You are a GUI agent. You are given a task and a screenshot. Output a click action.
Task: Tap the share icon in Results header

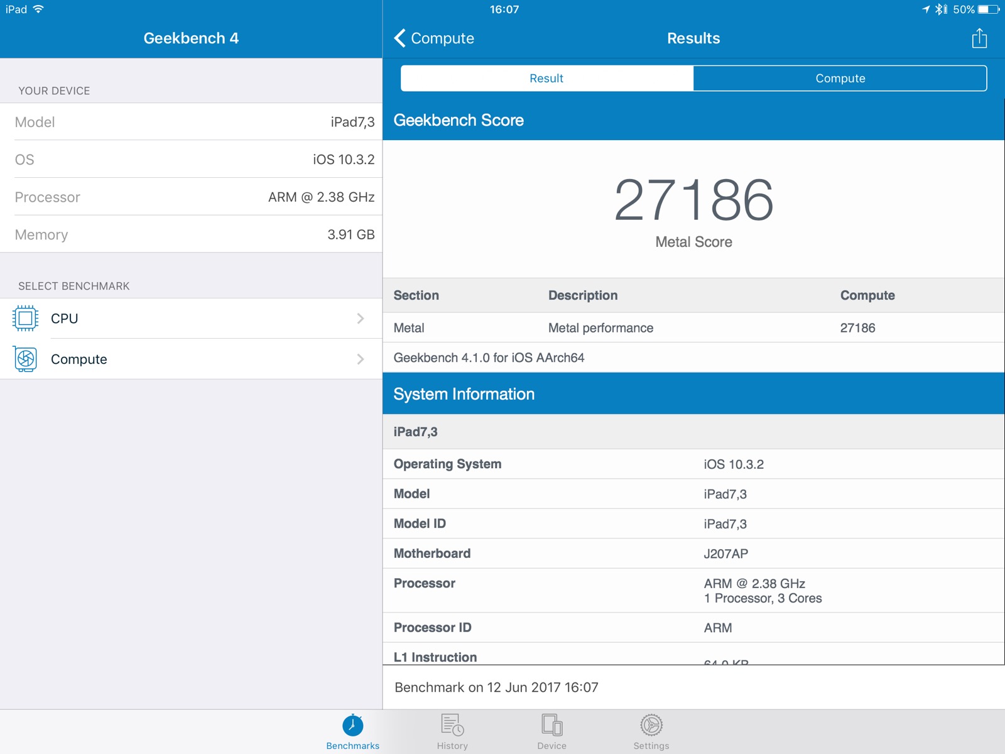coord(979,38)
